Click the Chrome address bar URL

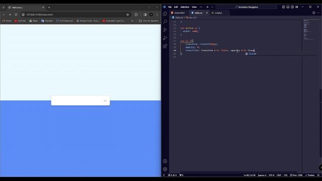40,15
